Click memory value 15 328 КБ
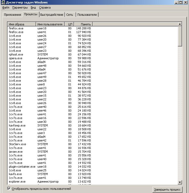189x193 pixels. pyautogui.click(x=84, y=159)
